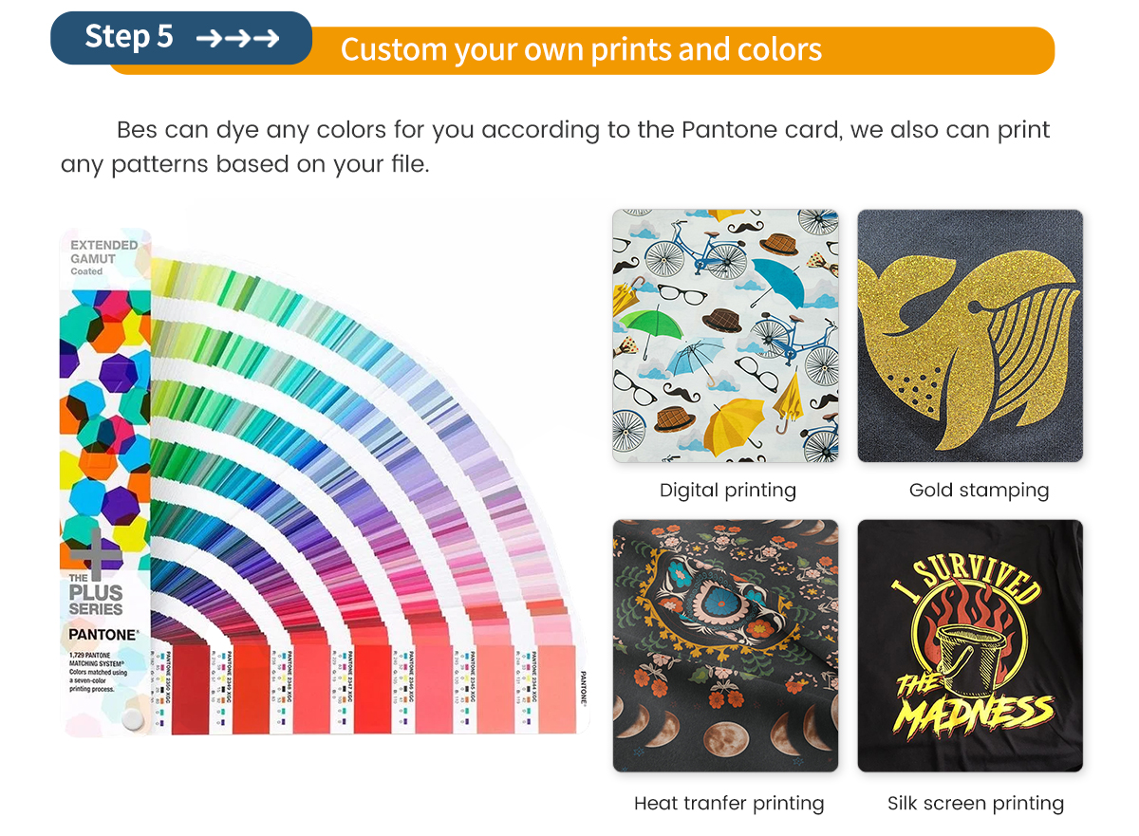
Task: Pick the dark red Pantone 2350 XGC swatch
Action: tap(189, 688)
